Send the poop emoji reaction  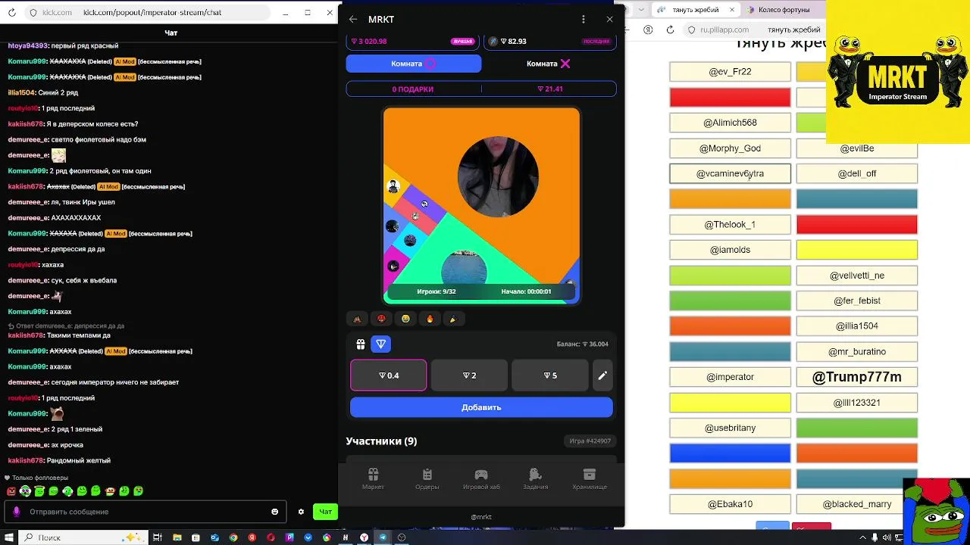coord(357,319)
